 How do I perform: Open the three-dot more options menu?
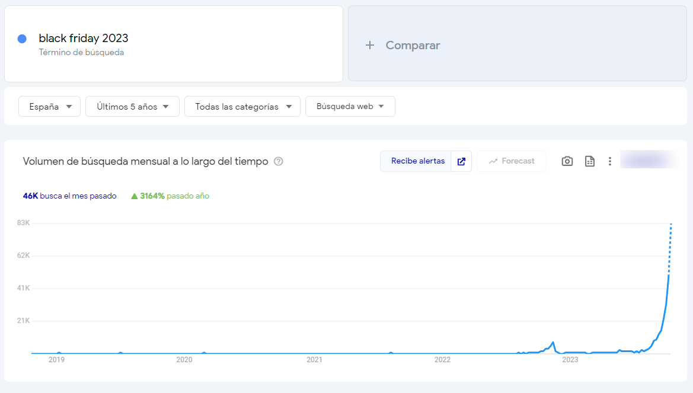tap(609, 161)
